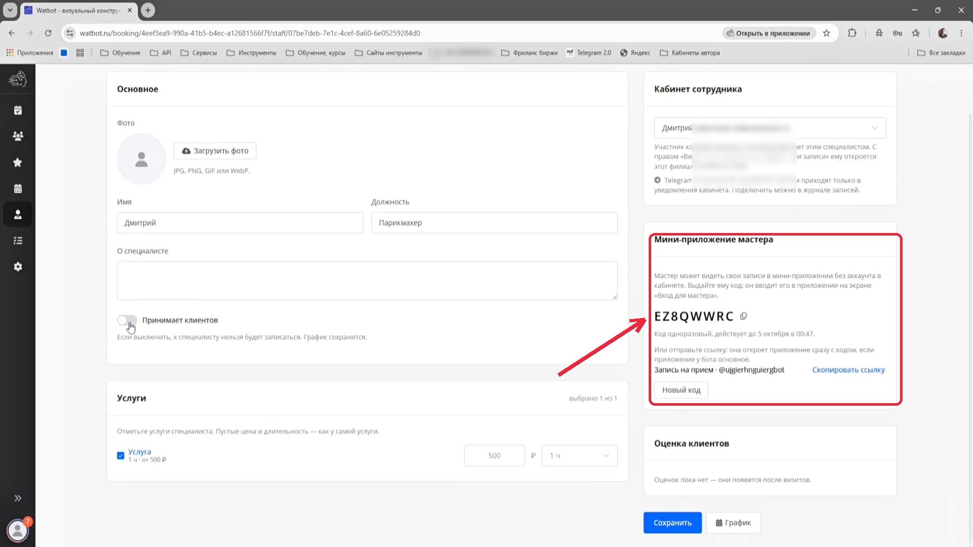Image resolution: width=973 pixels, height=547 pixels.
Task: Click the Новый код button
Action: coord(681,390)
